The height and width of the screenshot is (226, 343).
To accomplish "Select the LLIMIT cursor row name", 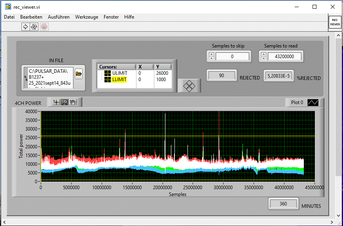I will [x=119, y=80].
